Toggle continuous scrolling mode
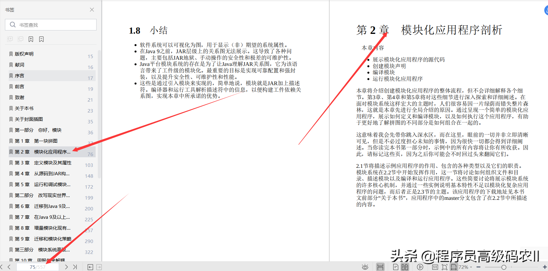 [x=380, y=267]
